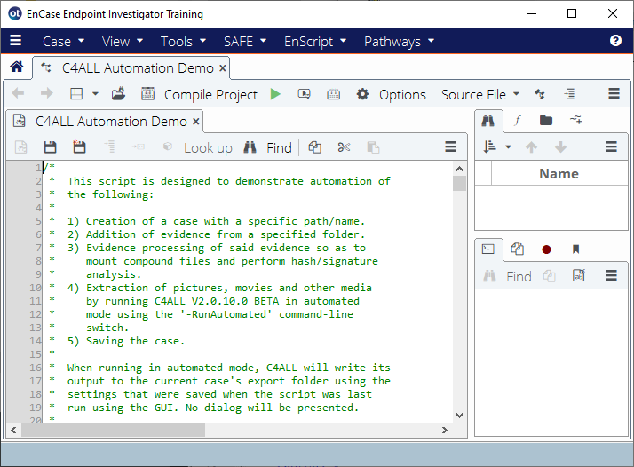Click the Look up button
This screenshot has height=467, width=634.
pos(197,147)
